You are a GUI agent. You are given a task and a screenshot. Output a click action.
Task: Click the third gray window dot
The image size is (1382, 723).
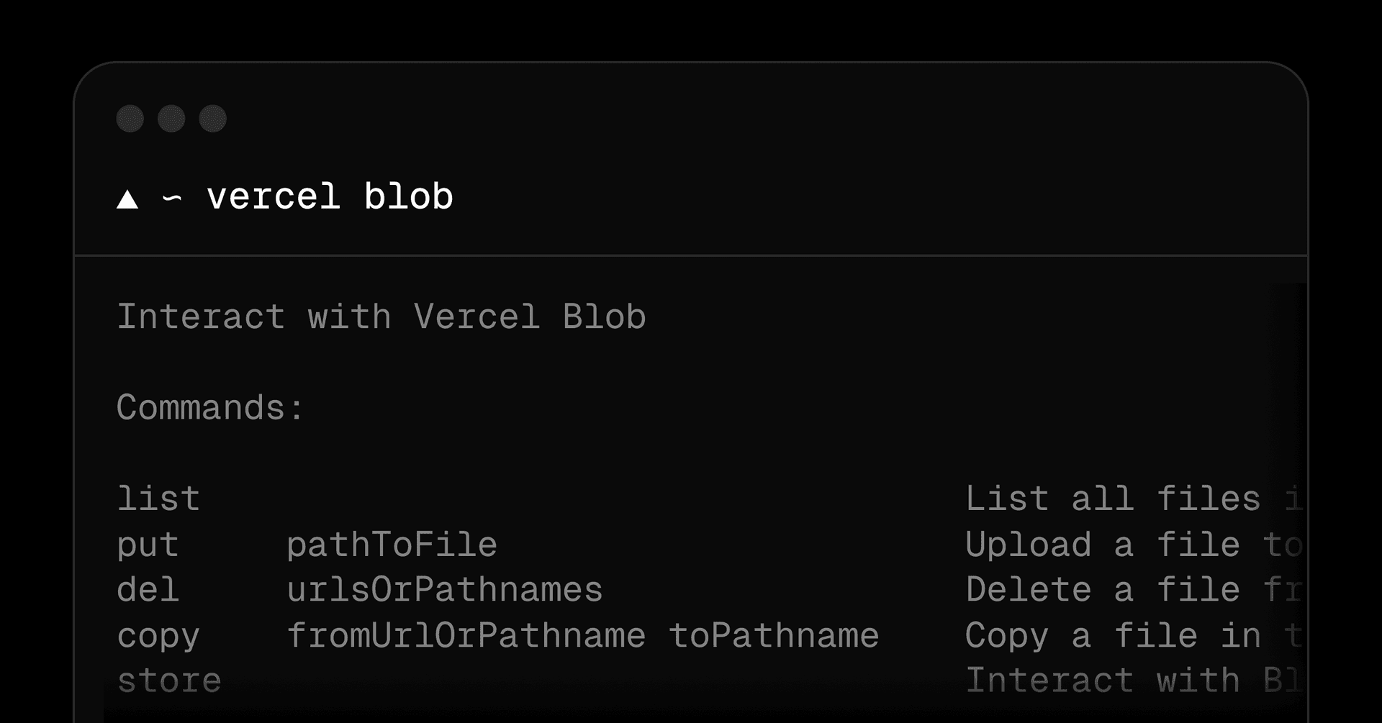click(213, 119)
